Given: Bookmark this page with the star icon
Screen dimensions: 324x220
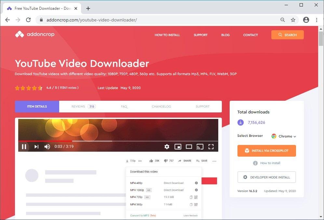Looking at the screenshot, I should [x=293, y=20].
